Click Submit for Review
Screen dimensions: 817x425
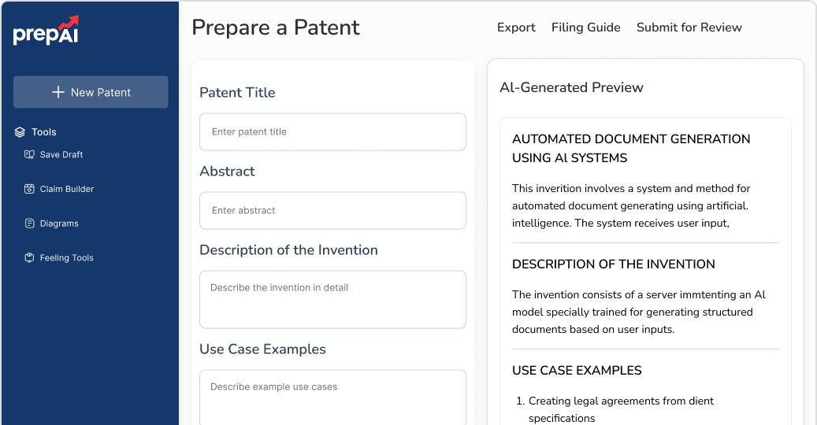coord(689,28)
